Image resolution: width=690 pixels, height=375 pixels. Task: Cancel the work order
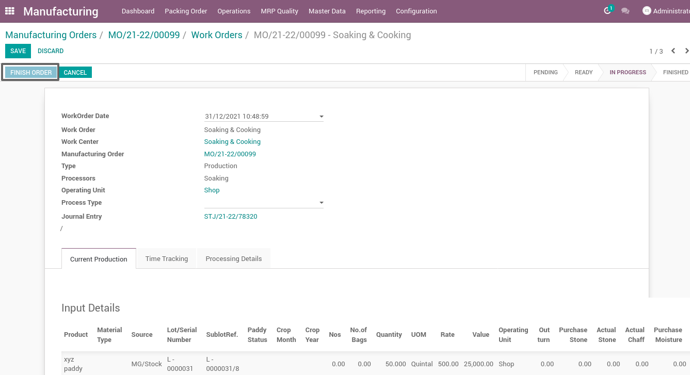(x=75, y=72)
